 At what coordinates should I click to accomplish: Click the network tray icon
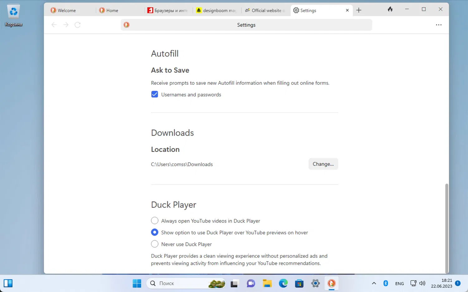pos(413,283)
